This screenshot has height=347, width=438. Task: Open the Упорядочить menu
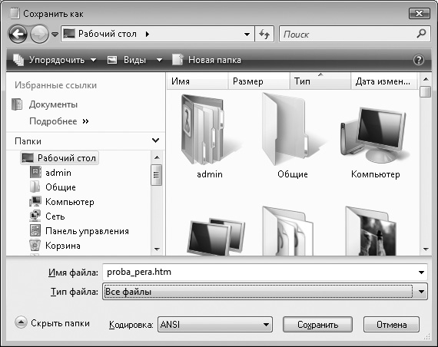pos(55,60)
